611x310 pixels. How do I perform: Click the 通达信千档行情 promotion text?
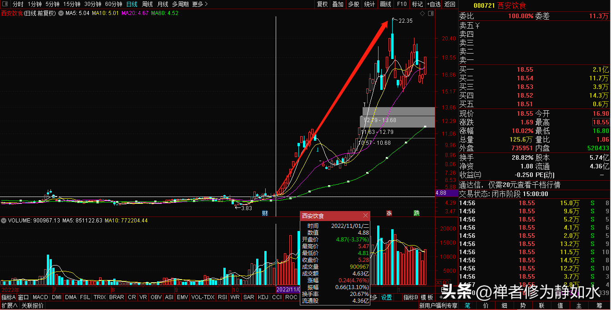(x=510, y=185)
